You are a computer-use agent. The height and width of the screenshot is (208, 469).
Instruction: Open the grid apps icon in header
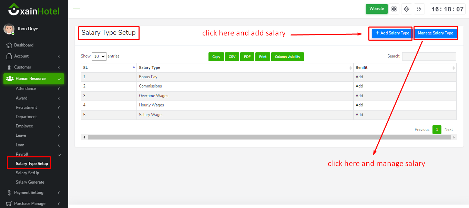[394, 9]
